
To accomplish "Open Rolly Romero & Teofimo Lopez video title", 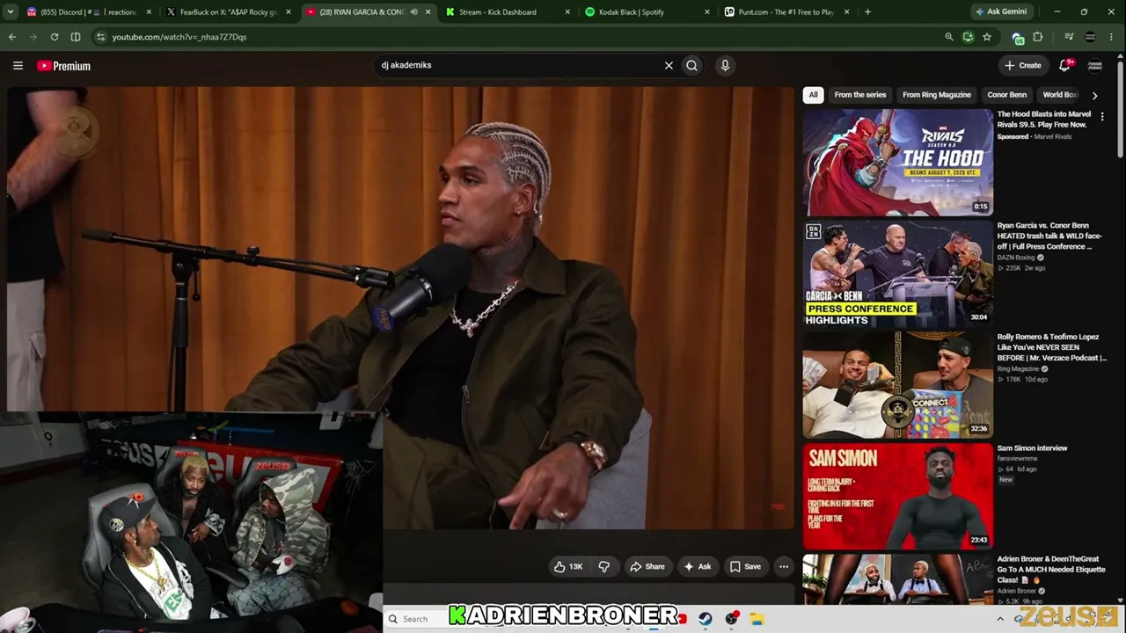I will point(1051,347).
